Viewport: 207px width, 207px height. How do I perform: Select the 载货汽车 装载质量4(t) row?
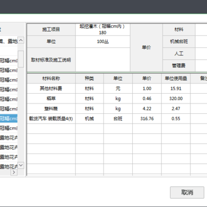(x=117, y=118)
